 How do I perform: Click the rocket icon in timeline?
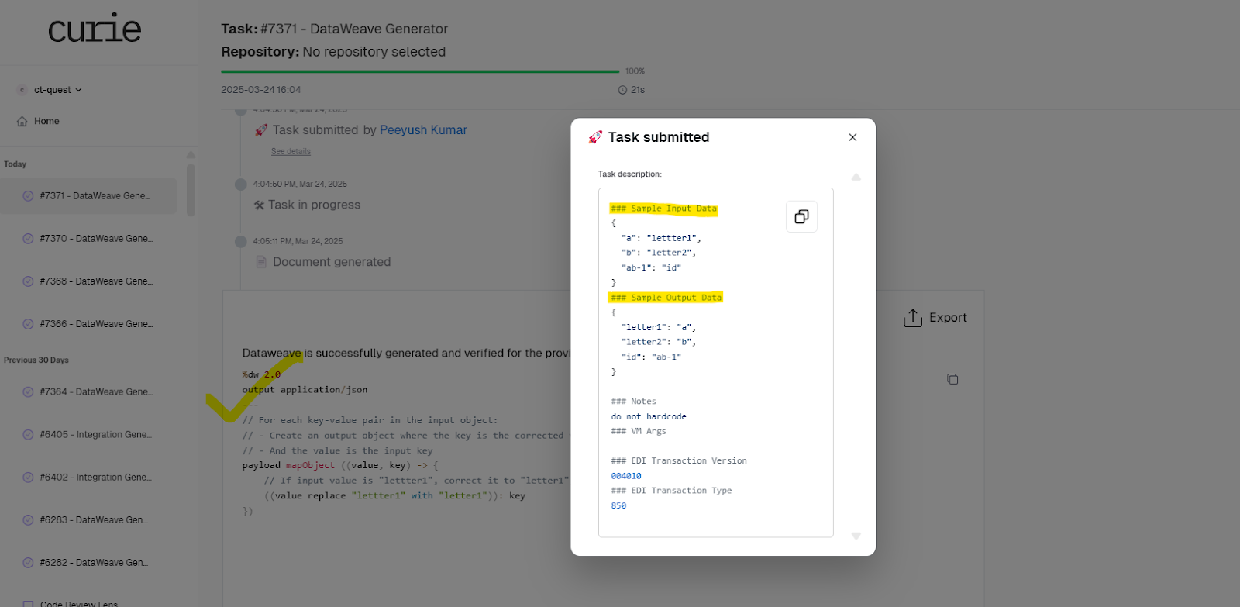pos(261,130)
